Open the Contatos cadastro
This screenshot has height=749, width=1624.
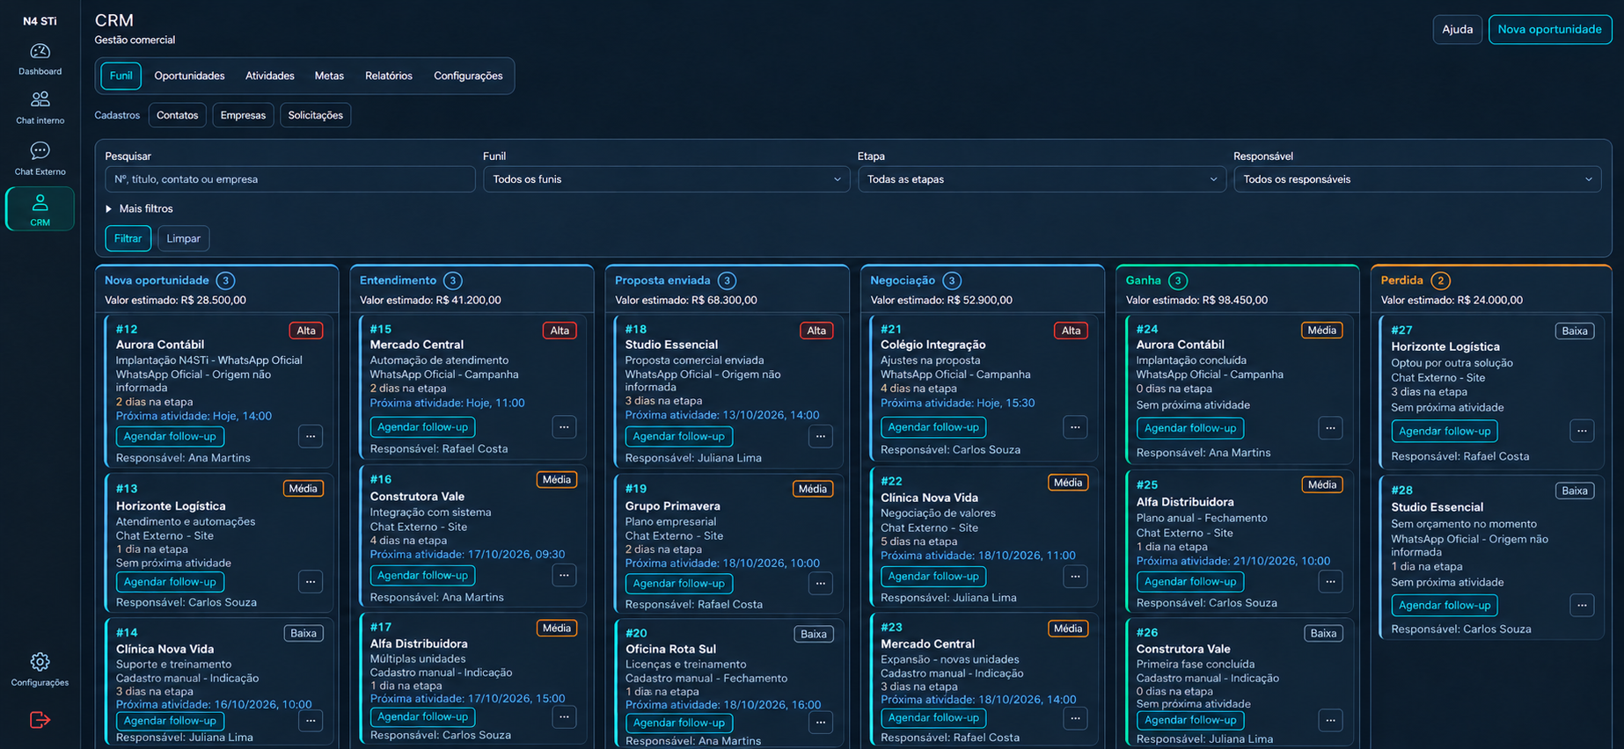[x=178, y=115]
